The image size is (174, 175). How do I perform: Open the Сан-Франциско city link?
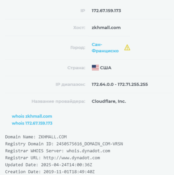[105, 48]
